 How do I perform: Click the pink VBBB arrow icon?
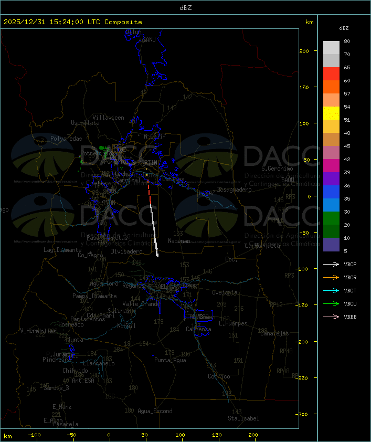[331, 317]
